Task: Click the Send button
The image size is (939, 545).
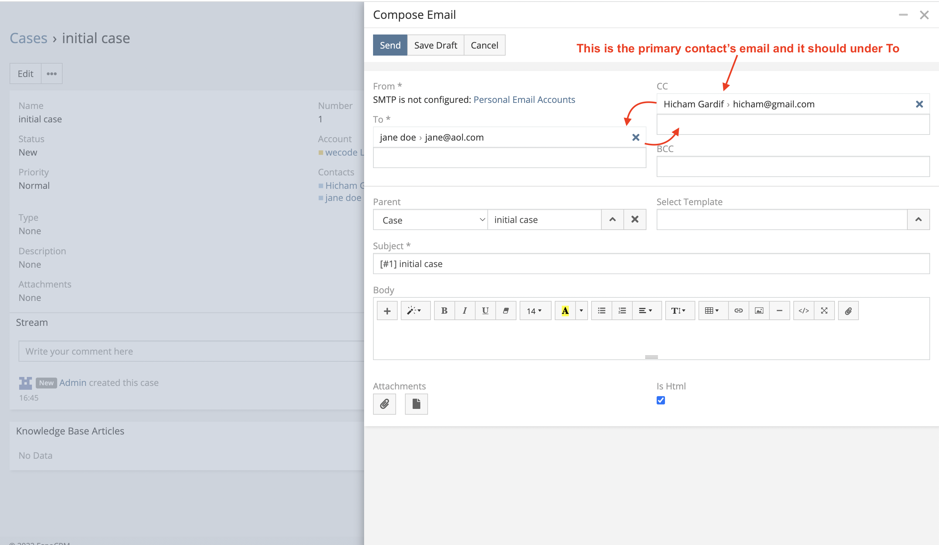Action: click(x=390, y=45)
